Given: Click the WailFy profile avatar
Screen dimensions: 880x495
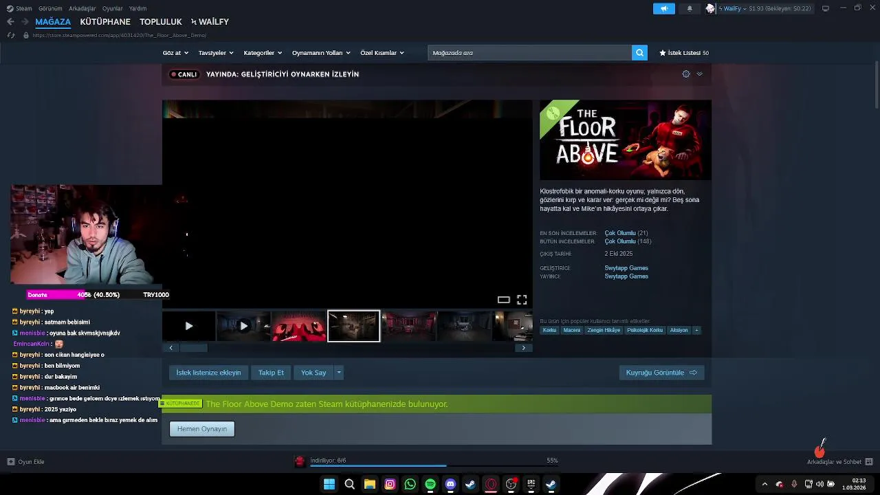Looking at the screenshot, I should (710, 8).
